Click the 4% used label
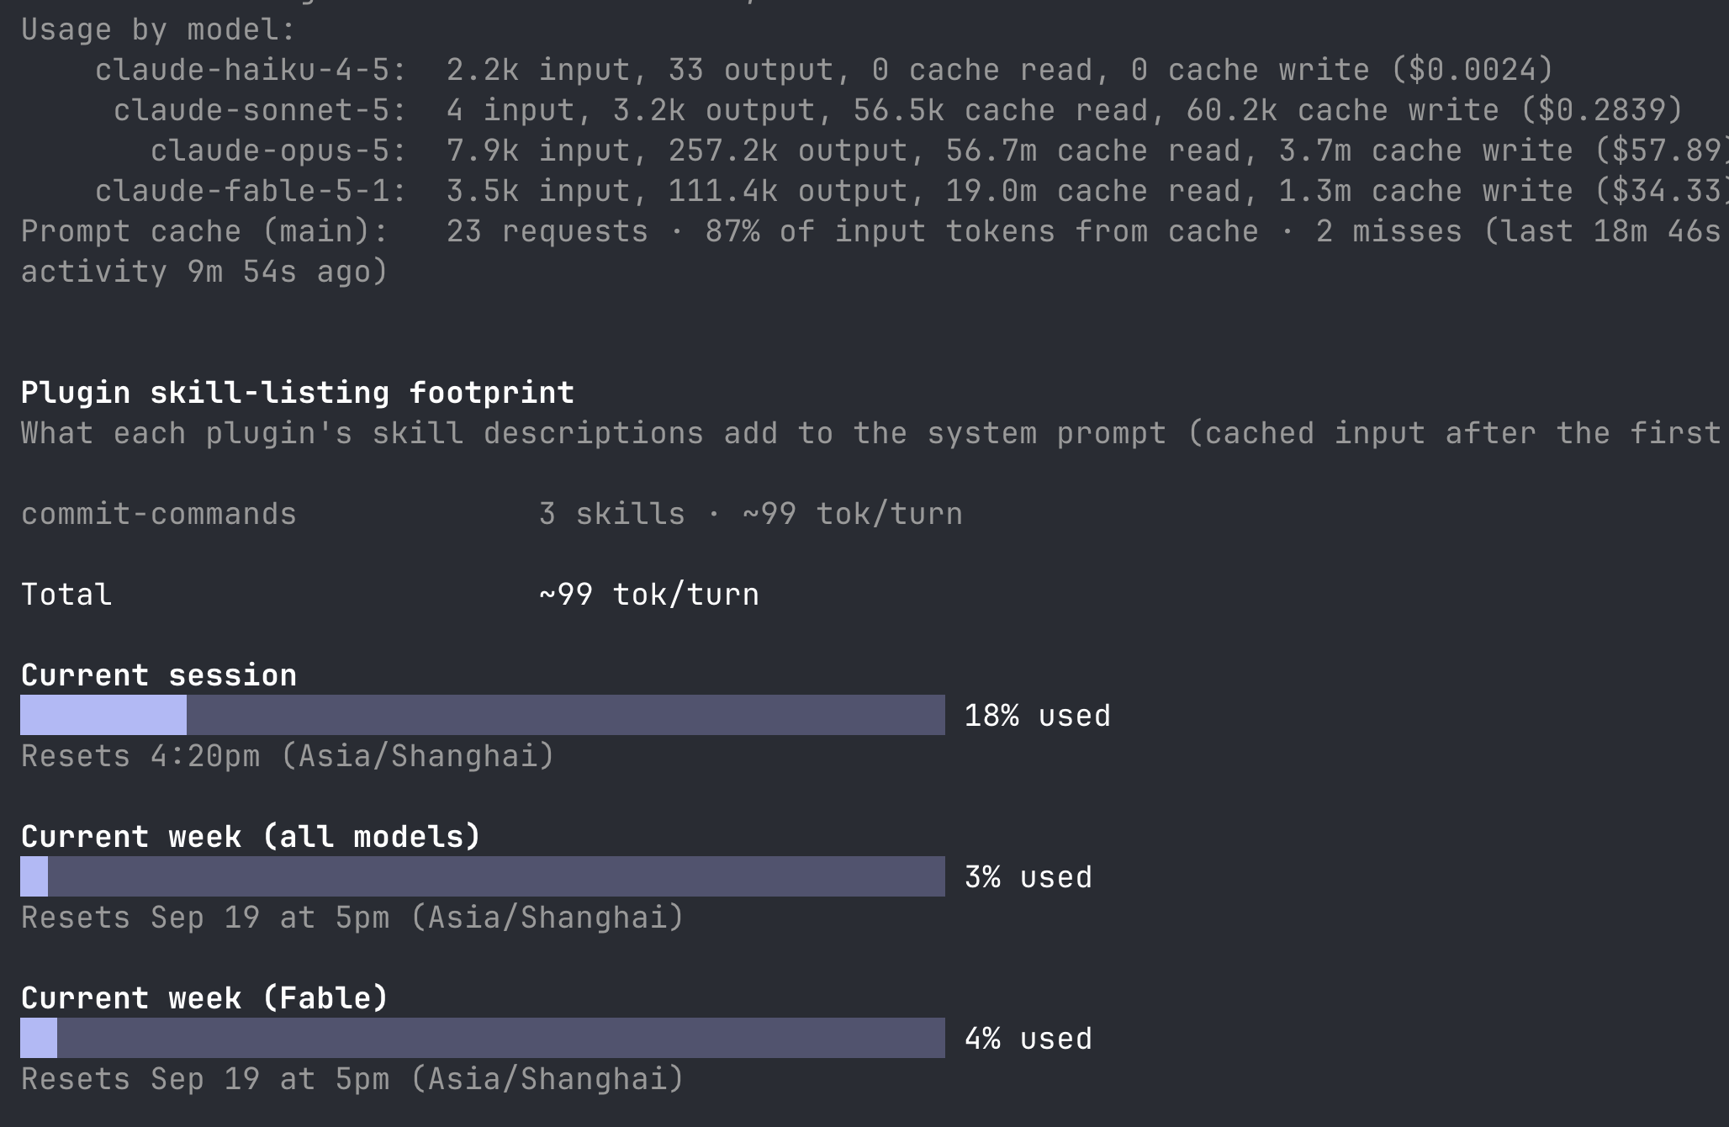The width and height of the screenshot is (1729, 1127). click(1028, 1039)
